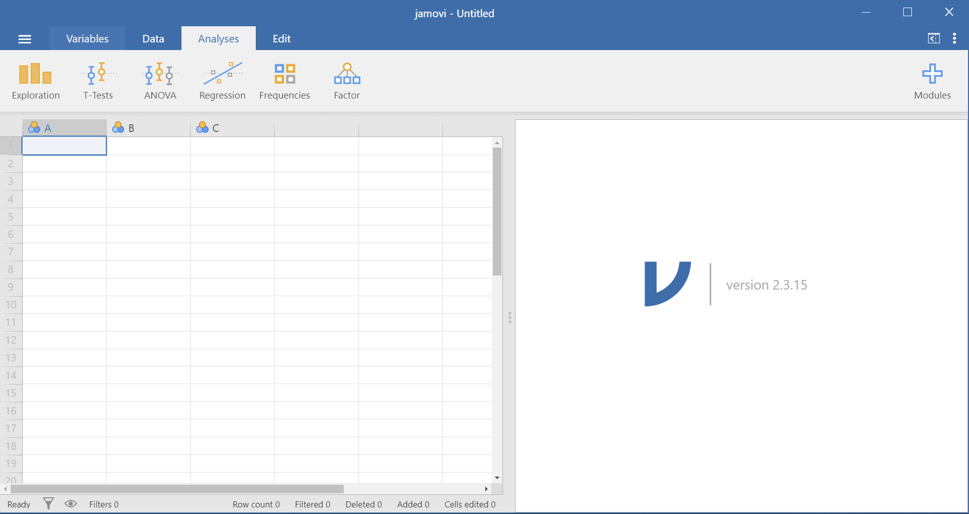This screenshot has height=514, width=969.
Task: Click the scroll down arrow in spreadsheet
Action: click(497, 478)
